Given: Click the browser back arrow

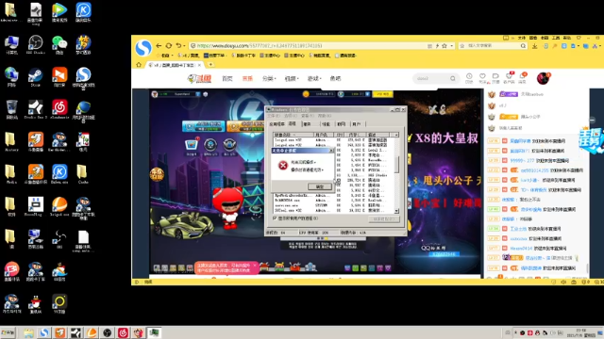Looking at the screenshot, I should 159,46.
